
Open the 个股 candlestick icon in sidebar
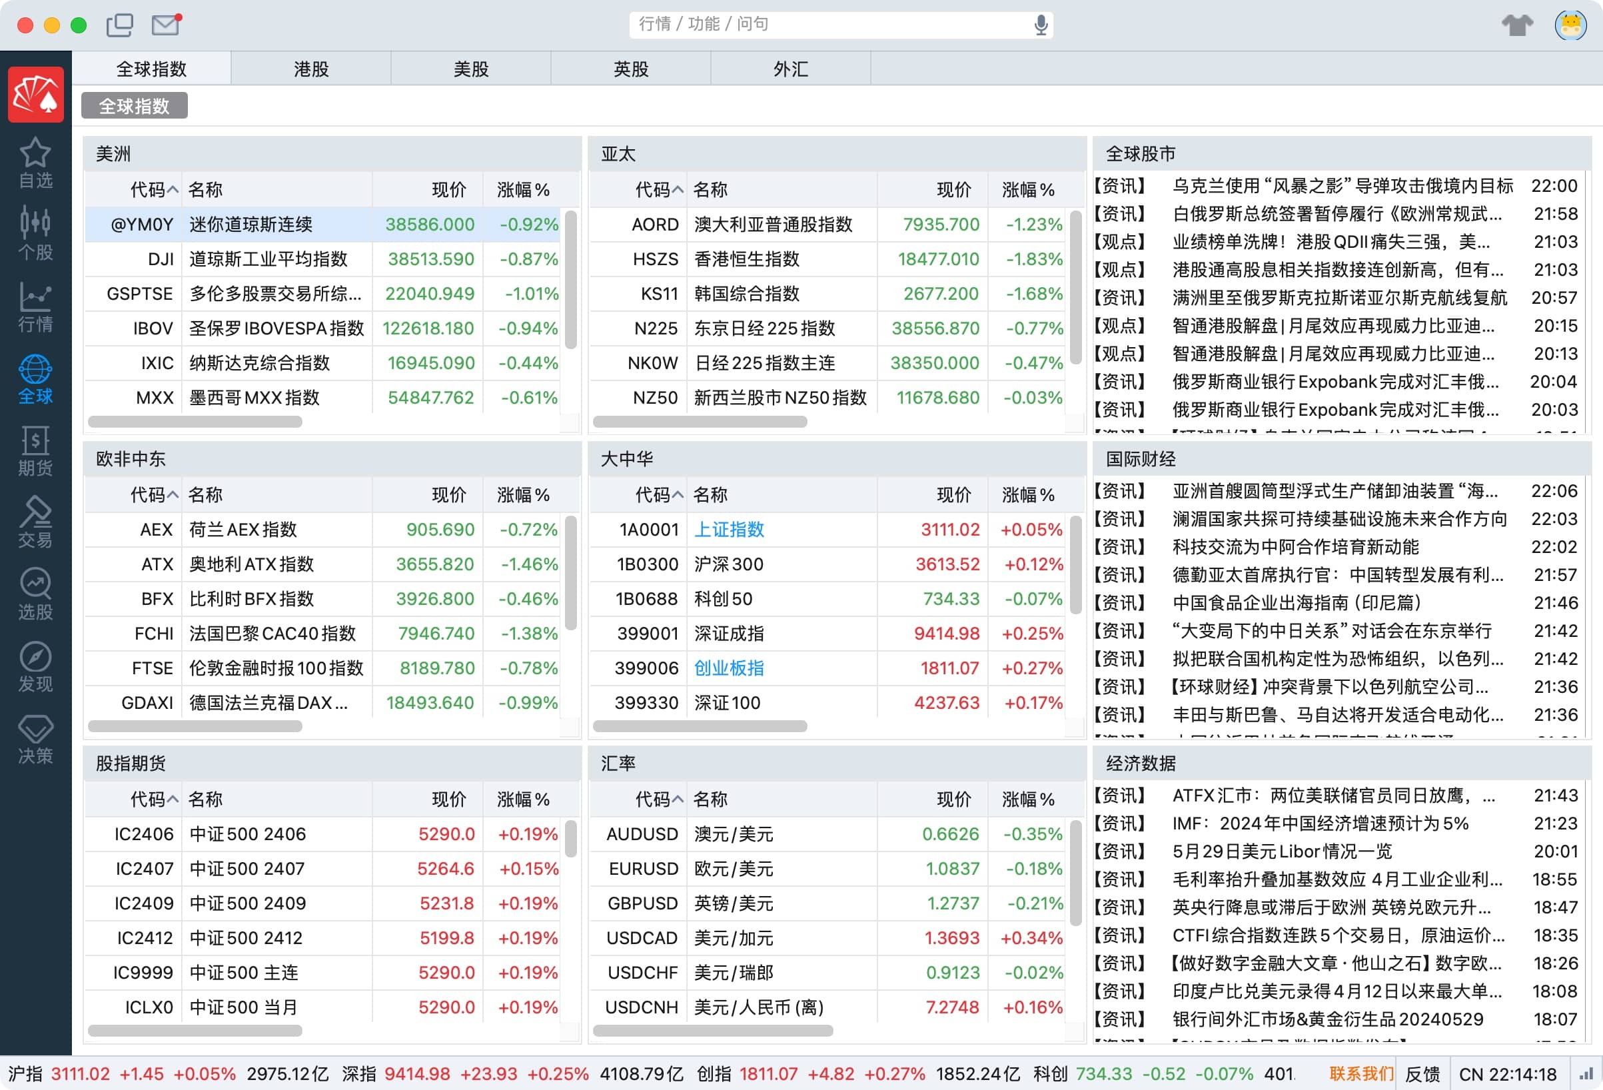35,234
